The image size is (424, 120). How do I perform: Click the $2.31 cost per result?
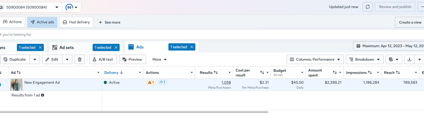pos(264,82)
